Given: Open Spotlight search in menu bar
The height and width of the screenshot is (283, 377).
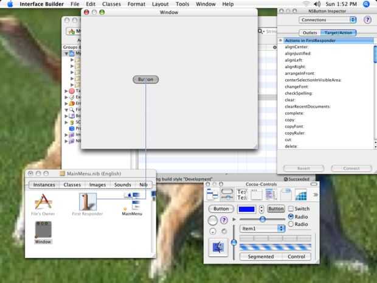Looking at the screenshot, I should click(366, 4).
